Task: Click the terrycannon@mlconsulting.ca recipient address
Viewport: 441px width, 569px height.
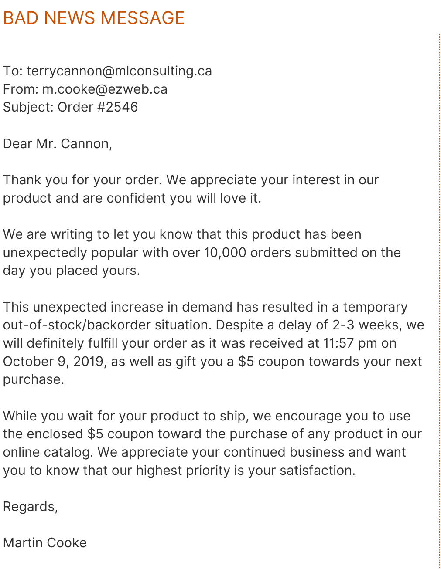Action: (x=119, y=71)
